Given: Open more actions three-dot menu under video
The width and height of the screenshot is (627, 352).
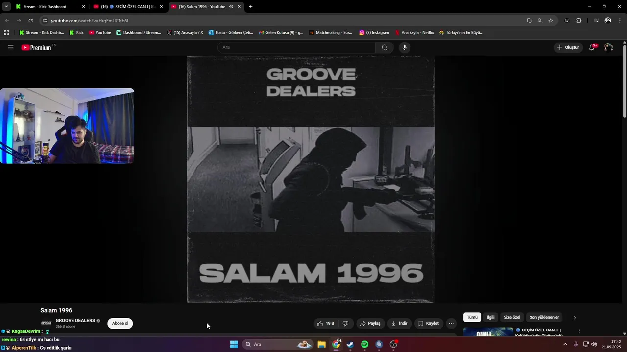Looking at the screenshot, I should [x=451, y=323].
